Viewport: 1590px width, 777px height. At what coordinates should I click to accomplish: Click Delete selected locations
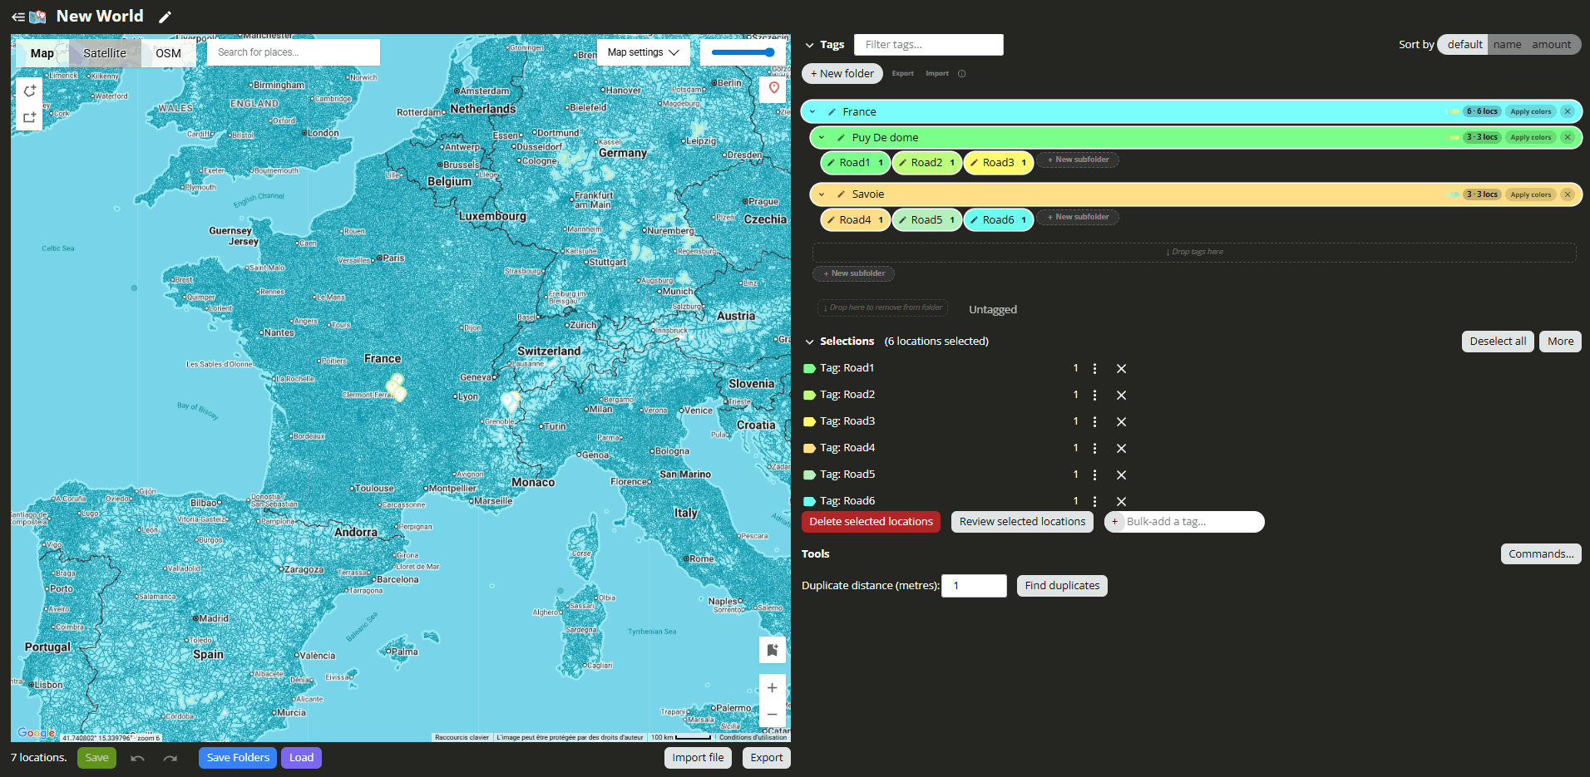click(x=871, y=522)
